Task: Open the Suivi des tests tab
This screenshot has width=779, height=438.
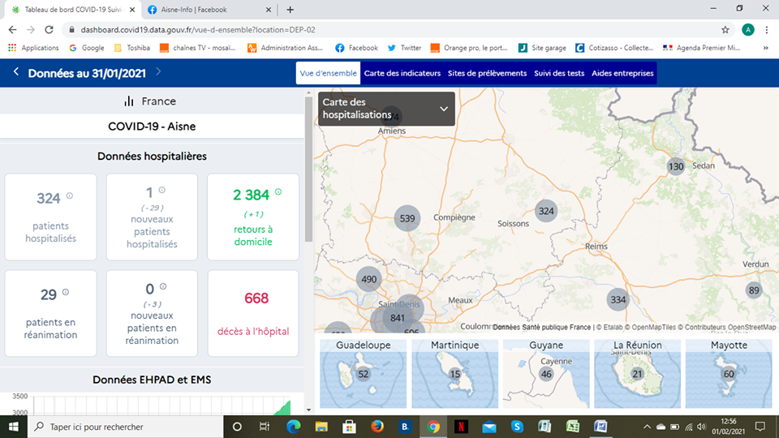Action: (x=558, y=73)
